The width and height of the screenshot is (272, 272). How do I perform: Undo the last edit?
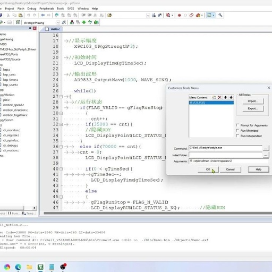pos(28,15)
